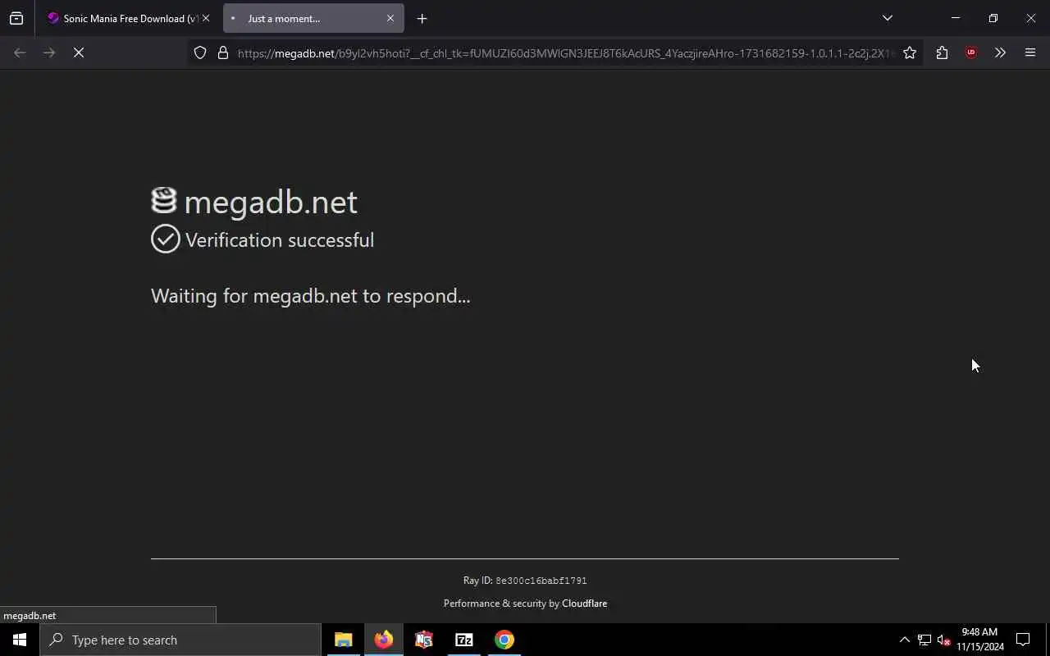
Task: Show hidden system tray icons
Action: coord(904,640)
